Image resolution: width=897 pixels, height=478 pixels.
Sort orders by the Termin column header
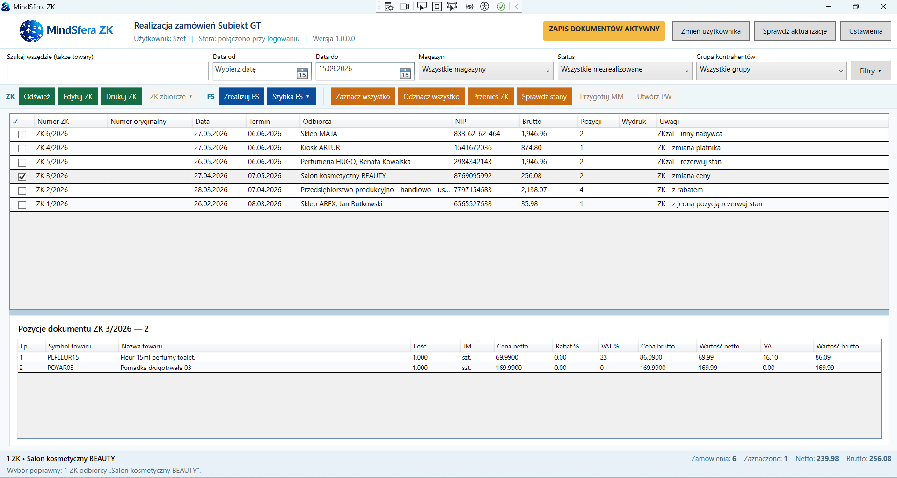pos(273,122)
